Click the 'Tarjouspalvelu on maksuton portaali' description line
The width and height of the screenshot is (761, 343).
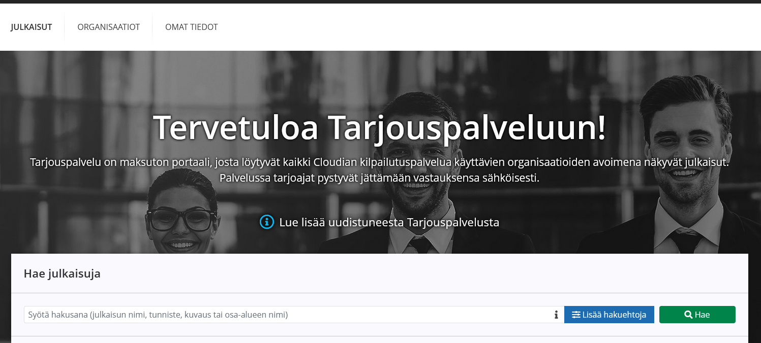[380, 162]
